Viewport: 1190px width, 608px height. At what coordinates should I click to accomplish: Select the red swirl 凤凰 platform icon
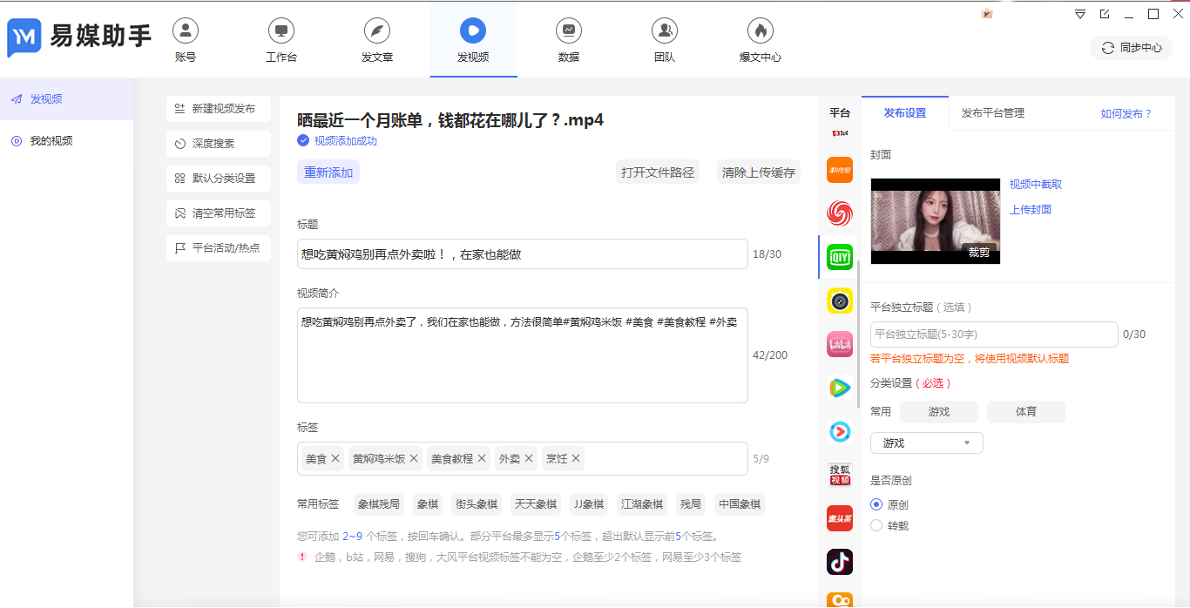coord(840,213)
